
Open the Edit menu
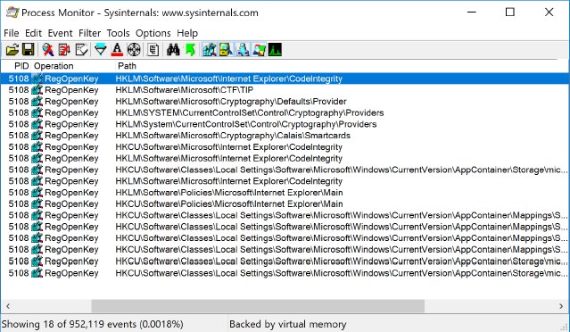pyautogui.click(x=33, y=33)
